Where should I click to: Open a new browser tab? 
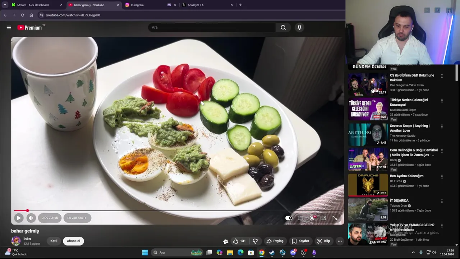[x=240, y=5]
